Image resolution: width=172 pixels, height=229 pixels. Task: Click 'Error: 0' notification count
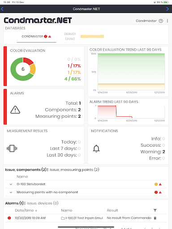point(157,158)
